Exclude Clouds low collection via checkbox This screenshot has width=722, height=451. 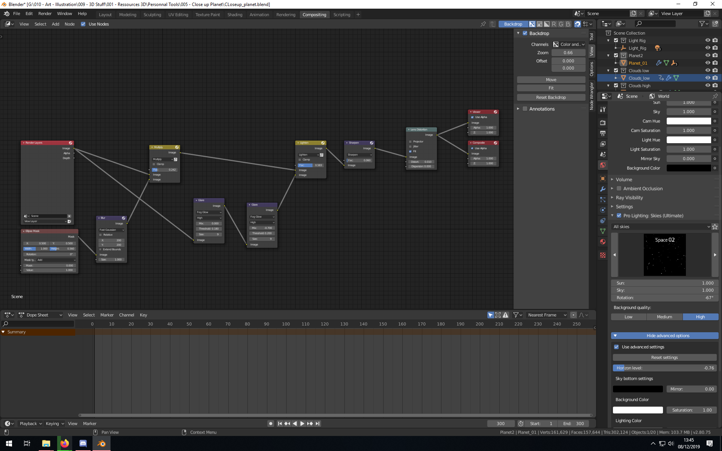(616, 70)
